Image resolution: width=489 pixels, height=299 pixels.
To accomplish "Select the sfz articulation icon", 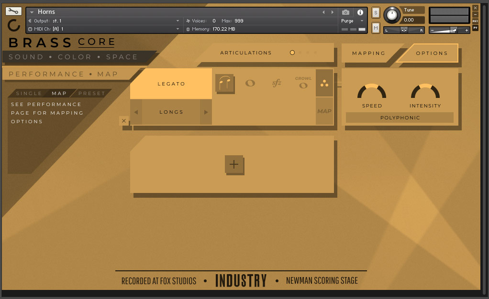I will (277, 83).
